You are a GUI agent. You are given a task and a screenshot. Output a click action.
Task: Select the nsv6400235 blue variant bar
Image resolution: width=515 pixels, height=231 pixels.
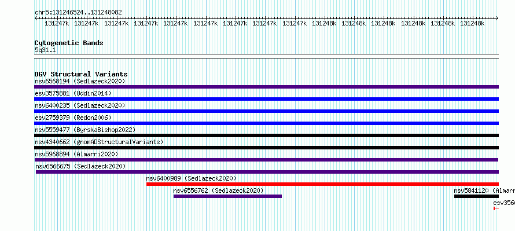click(266, 111)
